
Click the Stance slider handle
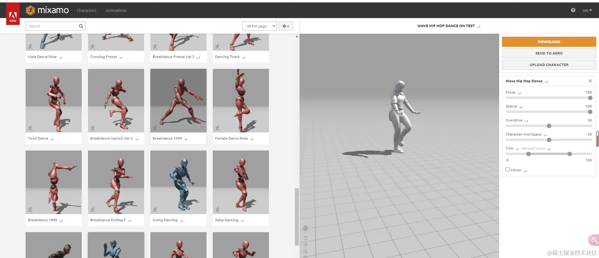click(x=590, y=112)
